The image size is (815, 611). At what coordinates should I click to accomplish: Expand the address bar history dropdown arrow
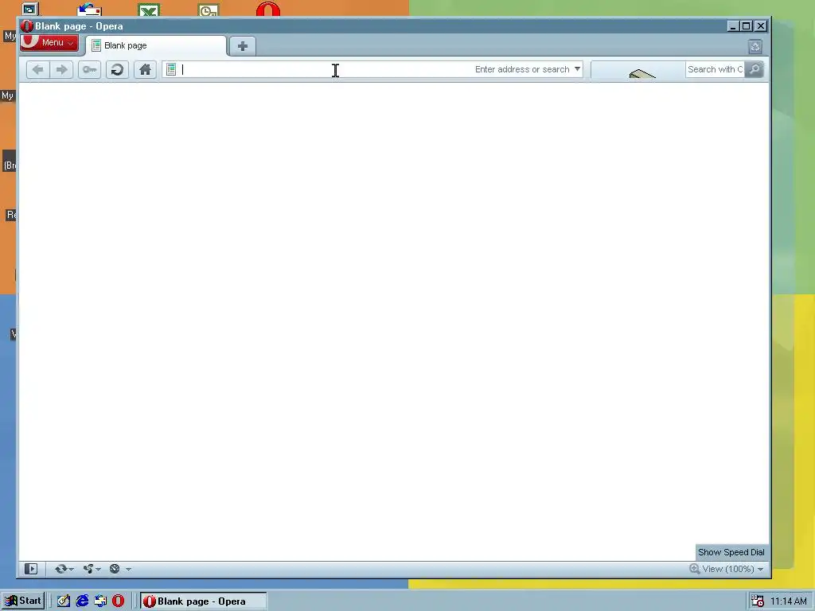click(x=577, y=69)
